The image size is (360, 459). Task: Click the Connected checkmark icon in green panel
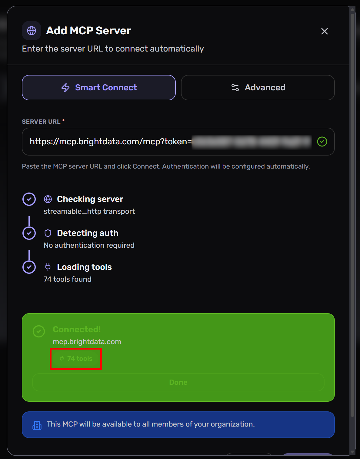[x=39, y=331]
